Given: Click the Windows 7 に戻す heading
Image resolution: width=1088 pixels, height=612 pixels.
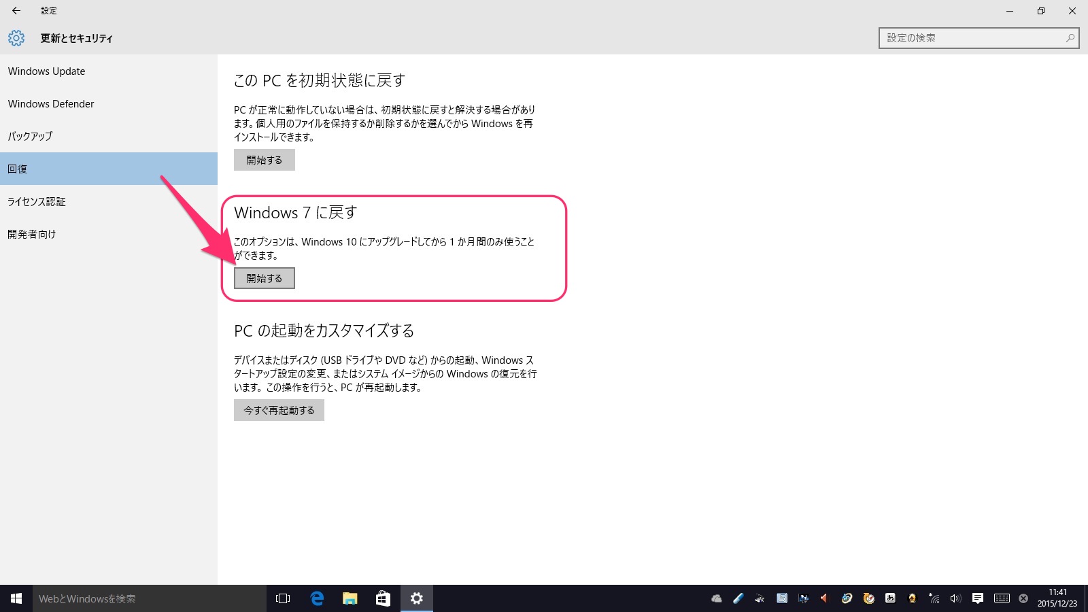Looking at the screenshot, I should 295,213.
